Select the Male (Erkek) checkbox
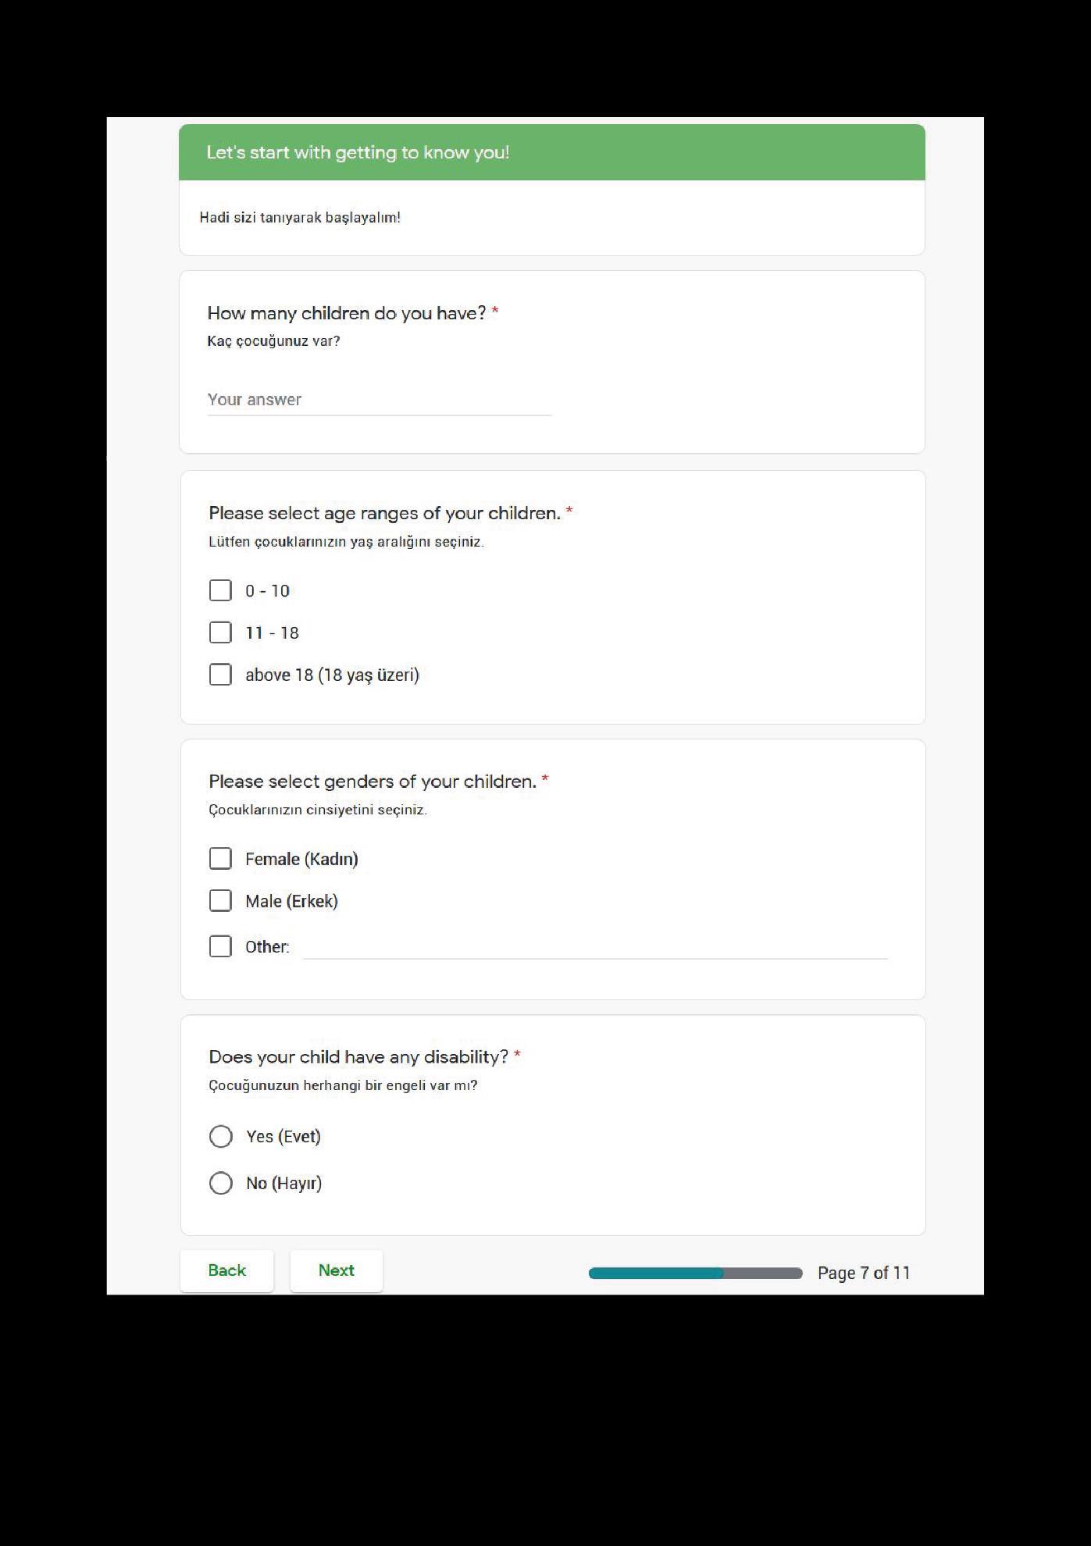Image resolution: width=1091 pixels, height=1546 pixels. (x=220, y=901)
